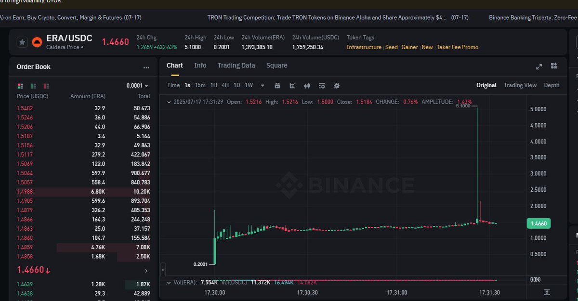Expand the chart to fullscreen
Image resolution: width=578 pixels, height=301 pixels.
point(539,66)
